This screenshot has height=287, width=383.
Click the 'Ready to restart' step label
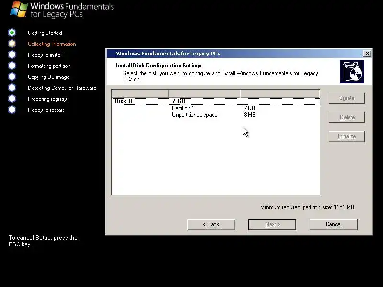point(45,110)
